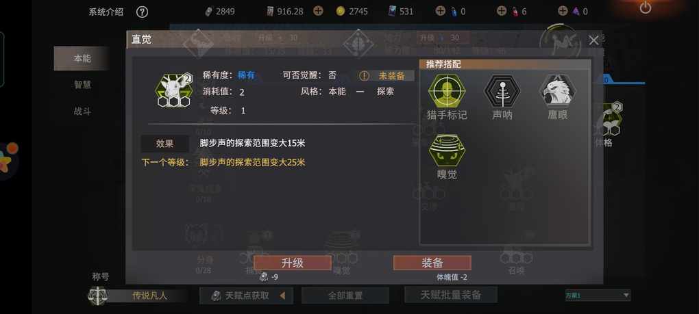
Task: Click the 升级 upgrade button
Action: tap(293, 263)
